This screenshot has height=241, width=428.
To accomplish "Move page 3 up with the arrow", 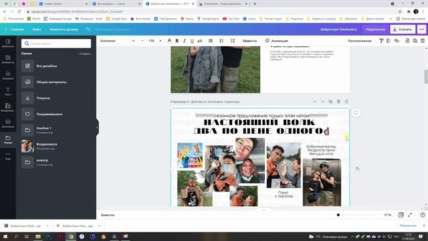I will [314, 102].
